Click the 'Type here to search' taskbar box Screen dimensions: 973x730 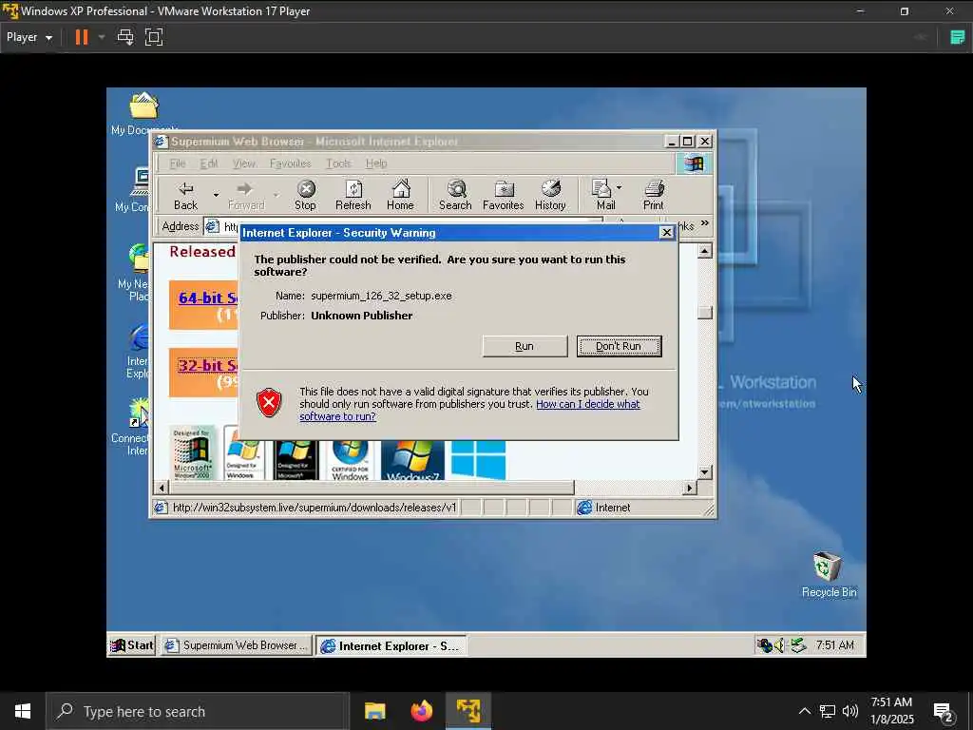pyautogui.click(x=198, y=711)
